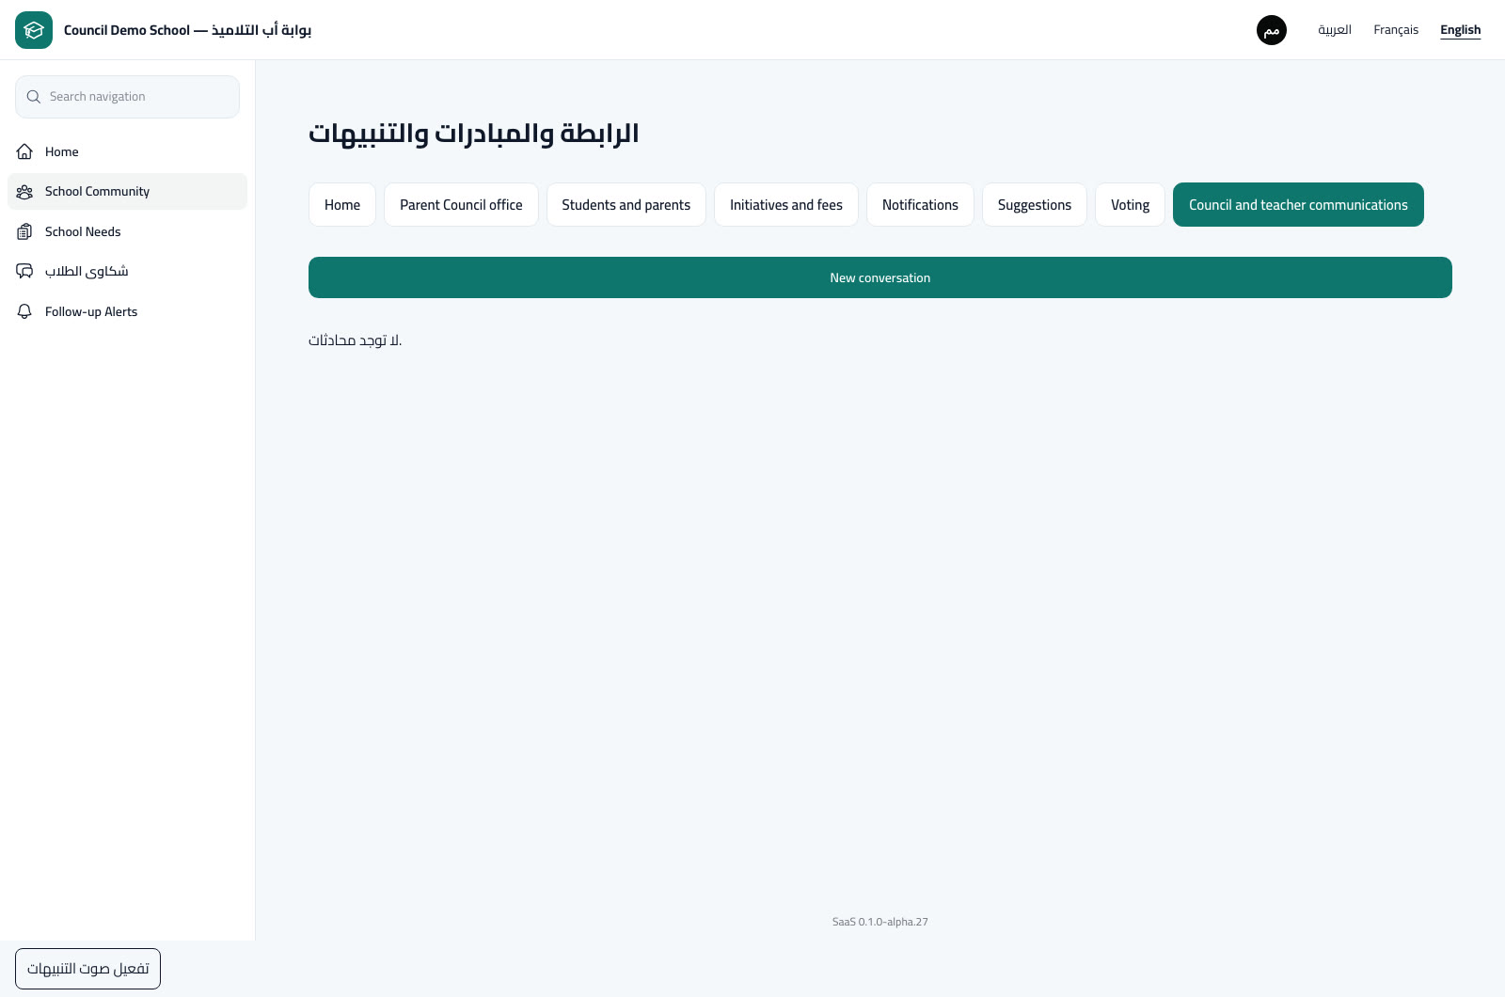Click the page heading الرابطة والمبادرات والتنبيهات
Screen dimensions: 1505x997
473,134
